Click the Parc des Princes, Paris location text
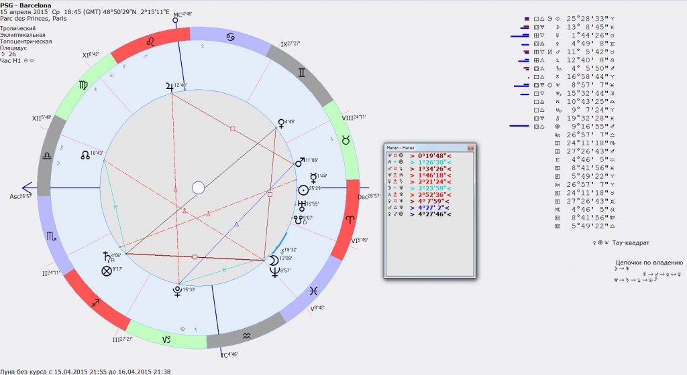 34,18
